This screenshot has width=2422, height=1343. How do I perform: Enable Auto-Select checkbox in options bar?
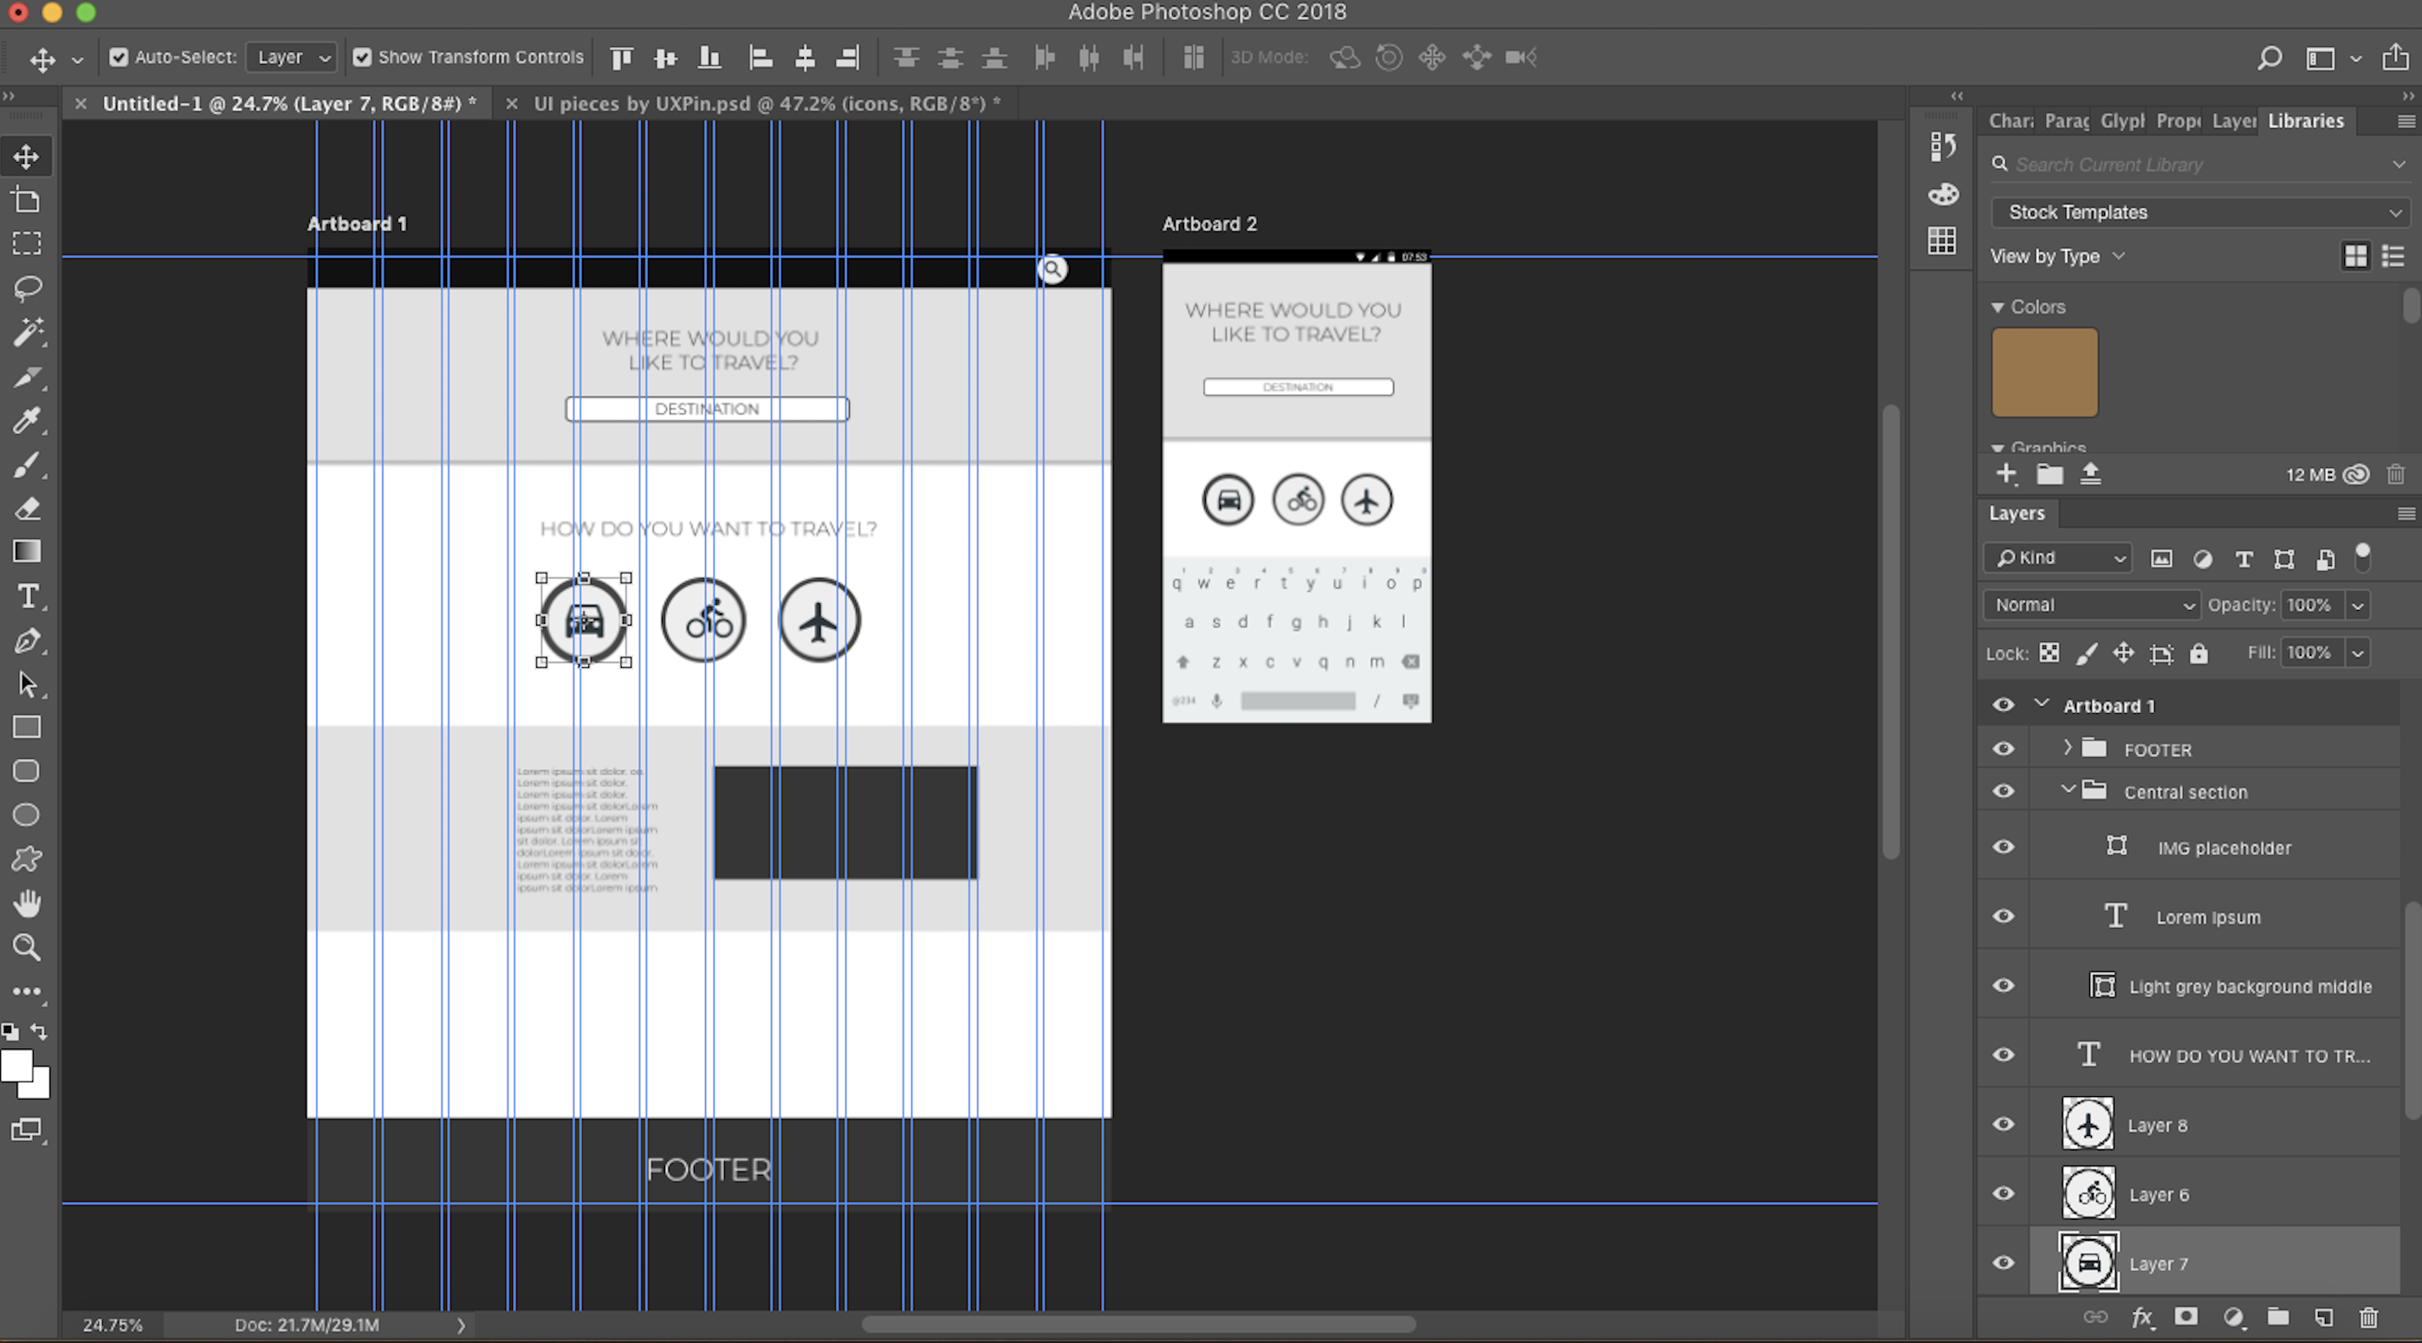click(119, 56)
